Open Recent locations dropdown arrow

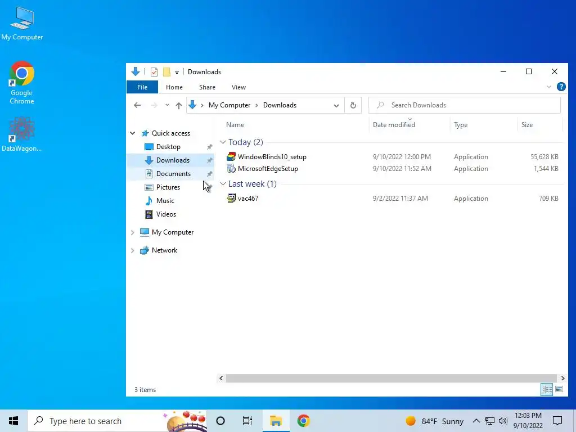(x=167, y=105)
